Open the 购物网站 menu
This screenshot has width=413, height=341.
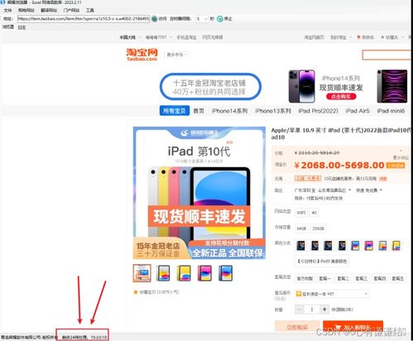(x=26, y=10)
